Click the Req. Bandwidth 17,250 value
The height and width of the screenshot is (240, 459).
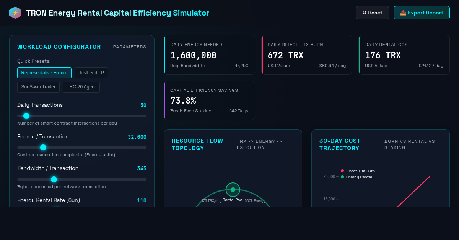242,66
